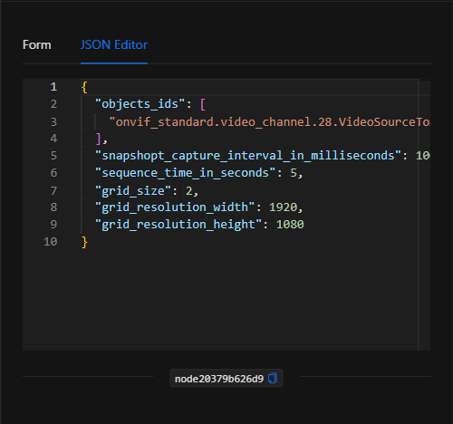
Task: Click the onvif_standard.video_channel string value
Action: click(269, 122)
